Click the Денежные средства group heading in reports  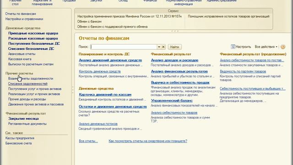tap(96, 88)
